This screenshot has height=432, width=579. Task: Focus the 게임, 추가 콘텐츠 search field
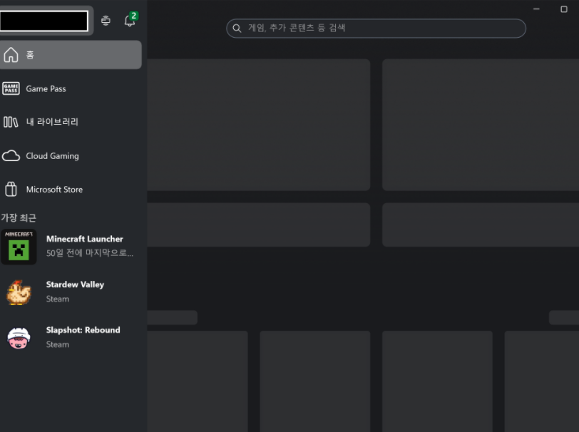pyautogui.click(x=376, y=28)
